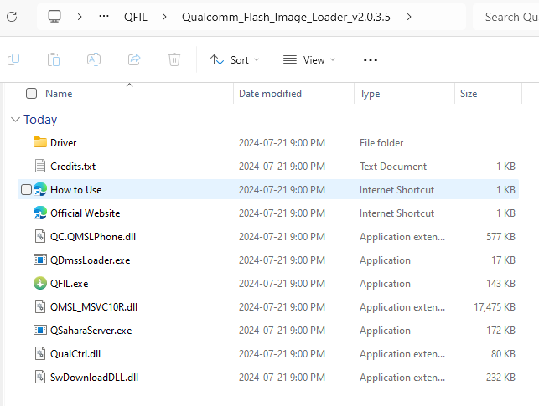Click the QC.QMSLPhone.dll file icon
The image size is (539, 406).
40,236
